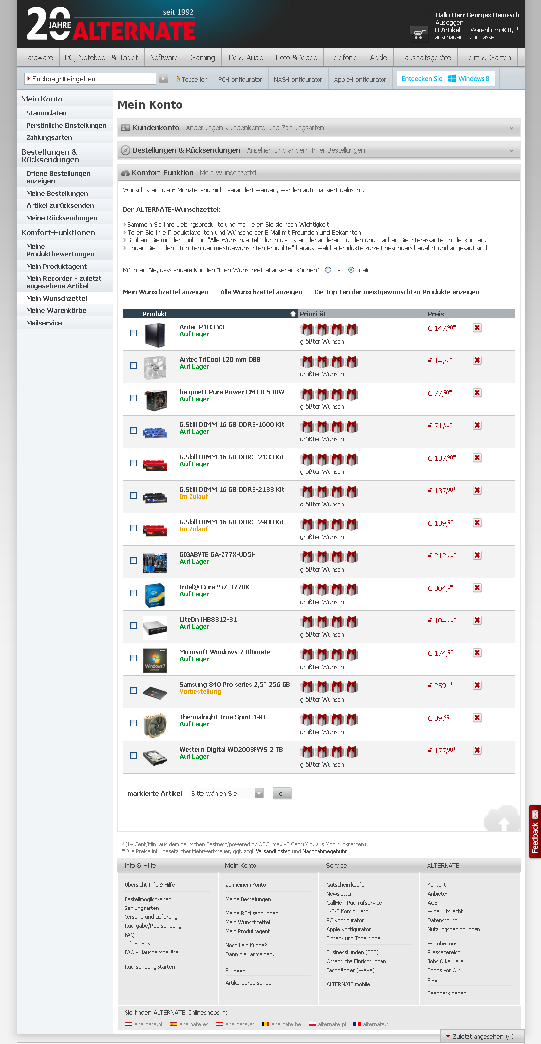Delete Samsung 840 Pro series entry

tap(477, 685)
